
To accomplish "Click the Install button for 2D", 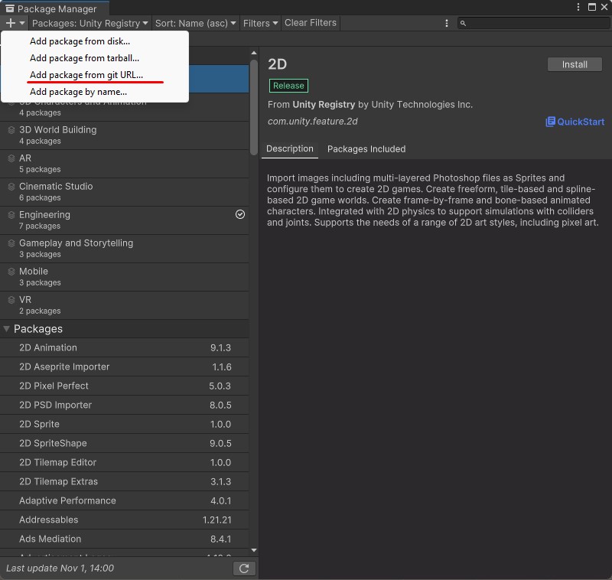I will point(575,64).
